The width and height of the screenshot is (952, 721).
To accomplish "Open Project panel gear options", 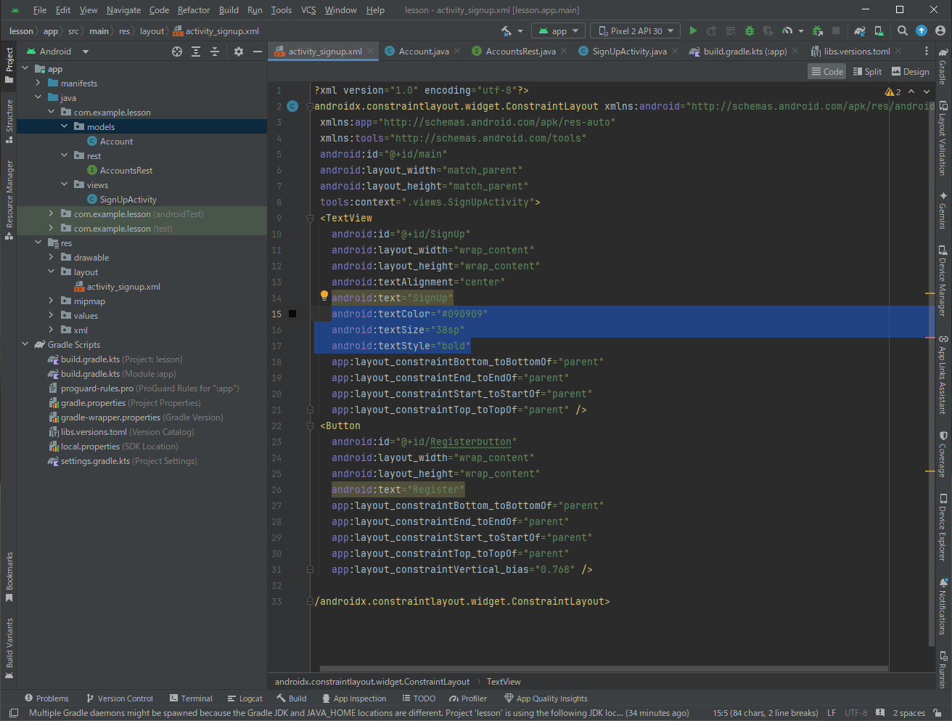I will (x=239, y=52).
